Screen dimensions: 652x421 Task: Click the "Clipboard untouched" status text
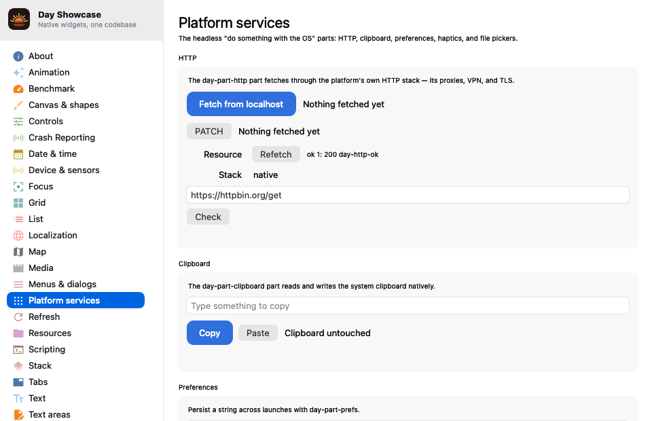coord(327,333)
